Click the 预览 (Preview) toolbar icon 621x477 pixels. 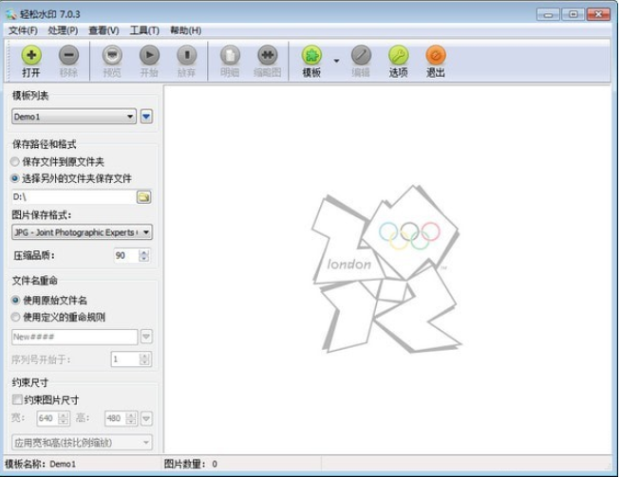[x=112, y=57]
